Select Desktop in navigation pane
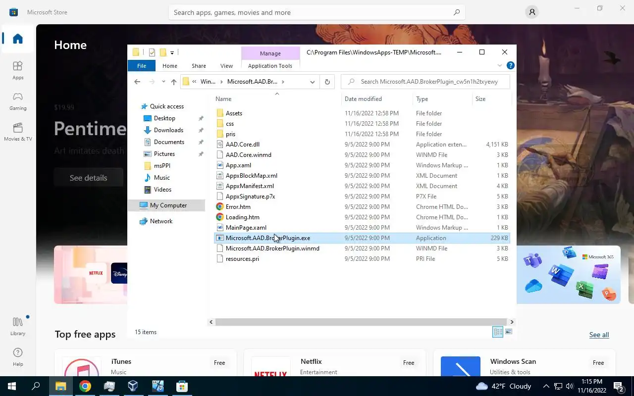The width and height of the screenshot is (634, 396). (164, 118)
